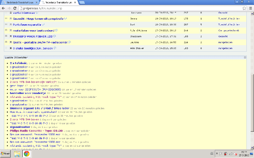Open post Philips Radio Cassette - Type: D8130
Viewport: 254px width, 158px height.
pyautogui.click(x=36, y=131)
